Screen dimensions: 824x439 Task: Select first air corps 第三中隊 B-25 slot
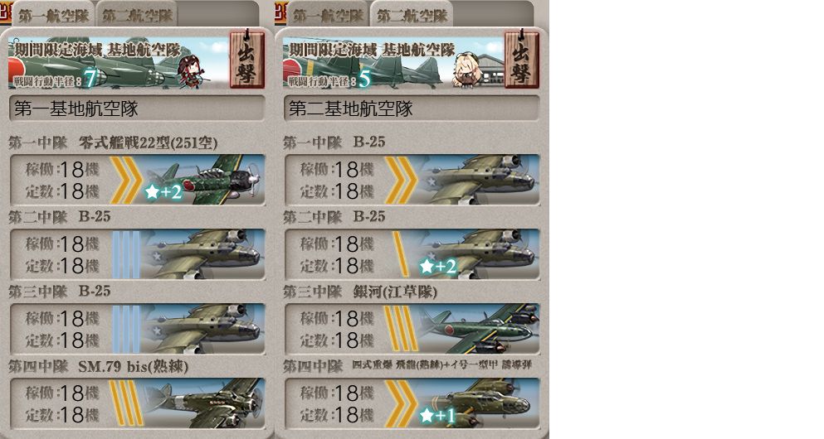(137, 328)
